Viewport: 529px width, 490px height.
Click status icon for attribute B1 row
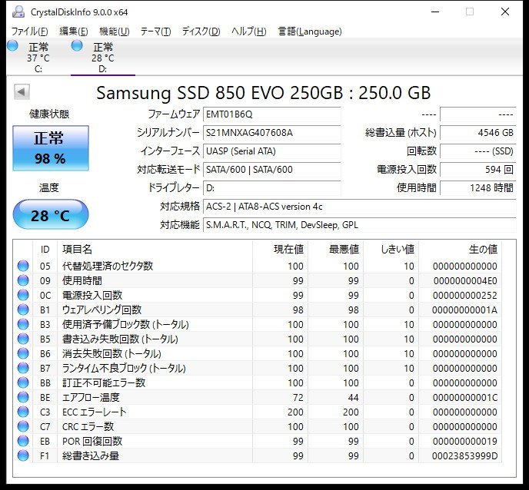(x=23, y=310)
